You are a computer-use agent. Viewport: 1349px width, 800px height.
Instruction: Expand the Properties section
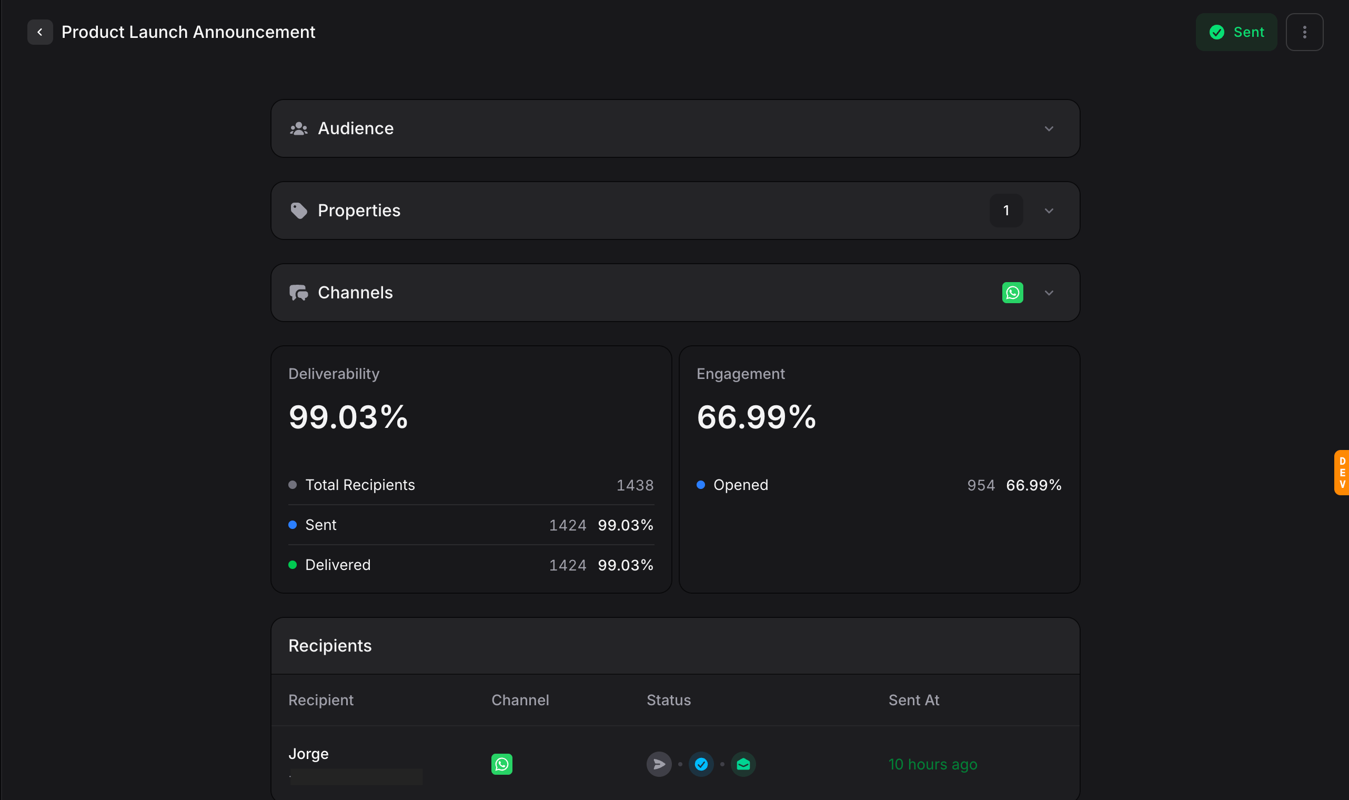coord(1049,210)
